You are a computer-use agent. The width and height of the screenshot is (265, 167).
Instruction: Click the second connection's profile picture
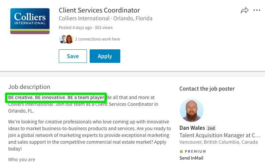point(69,39)
